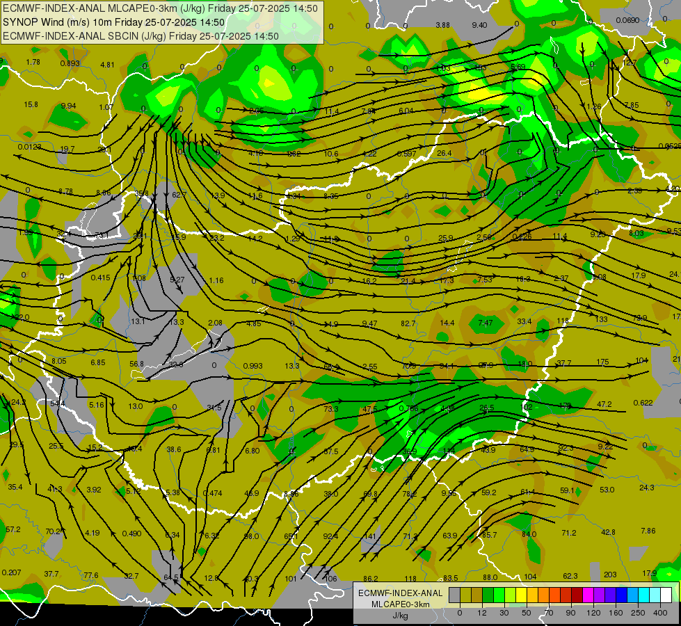Click the map value 24.3
The height and width of the screenshot is (626, 681).
click(x=647, y=488)
